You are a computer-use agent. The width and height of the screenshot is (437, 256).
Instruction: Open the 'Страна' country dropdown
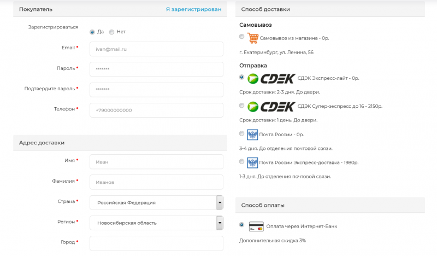220,202
